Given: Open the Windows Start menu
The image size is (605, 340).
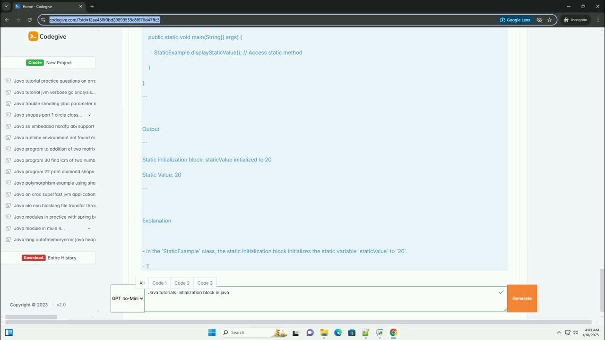Looking at the screenshot, I should pos(212,332).
